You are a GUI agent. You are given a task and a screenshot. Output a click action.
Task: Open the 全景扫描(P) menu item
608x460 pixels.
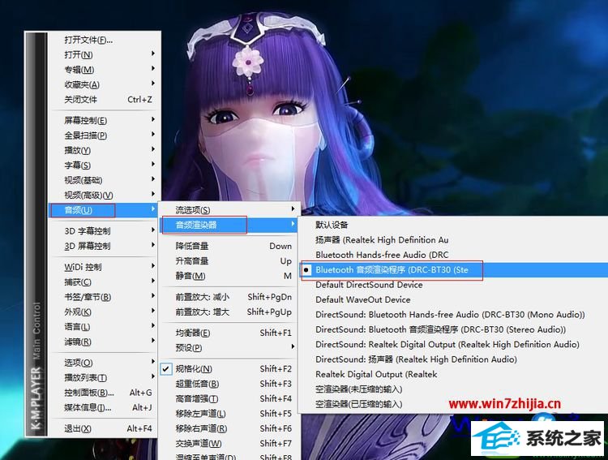coord(104,135)
